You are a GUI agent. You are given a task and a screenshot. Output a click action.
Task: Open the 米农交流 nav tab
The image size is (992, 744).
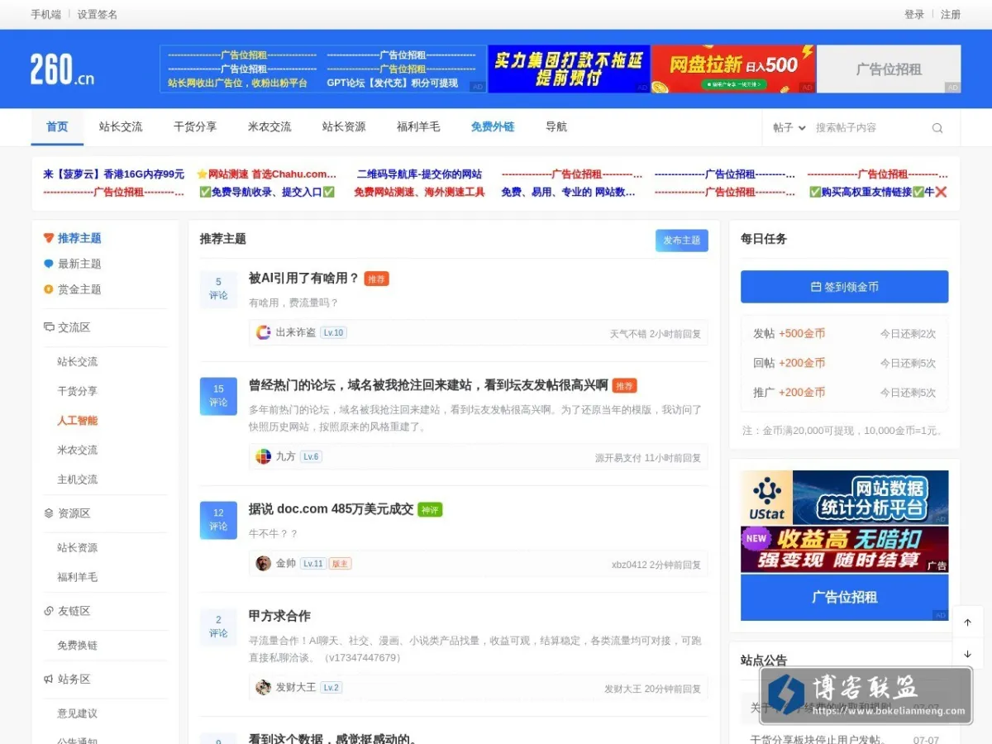269,126
